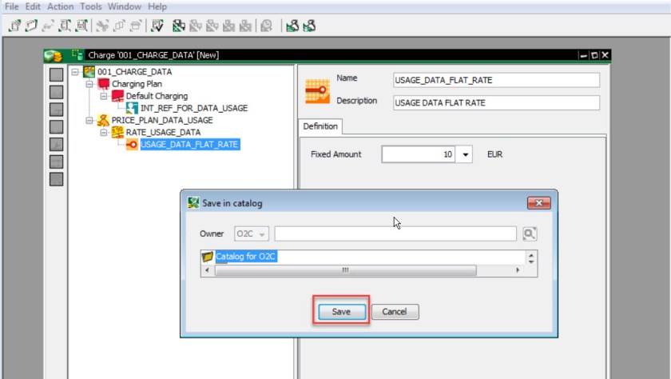
Task: Collapse the RATE_USAGE_DATA tree node
Action: tap(103, 132)
